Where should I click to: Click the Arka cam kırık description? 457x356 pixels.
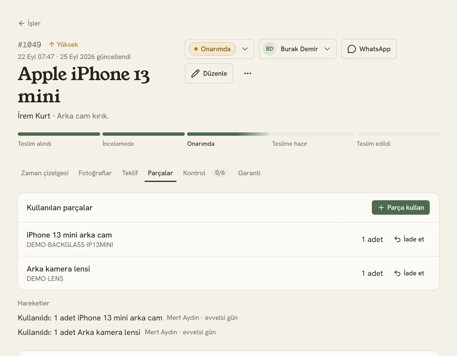83,116
